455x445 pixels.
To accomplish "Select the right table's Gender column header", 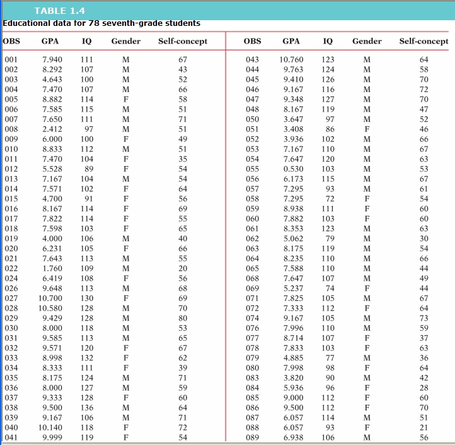I will (367, 42).
